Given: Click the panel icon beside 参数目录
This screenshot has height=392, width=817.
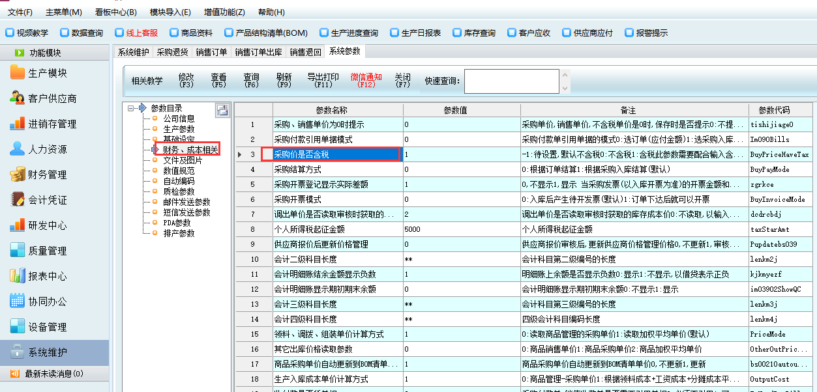Looking at the screenshot, I should pyautogui.click(x=222, y=110).
